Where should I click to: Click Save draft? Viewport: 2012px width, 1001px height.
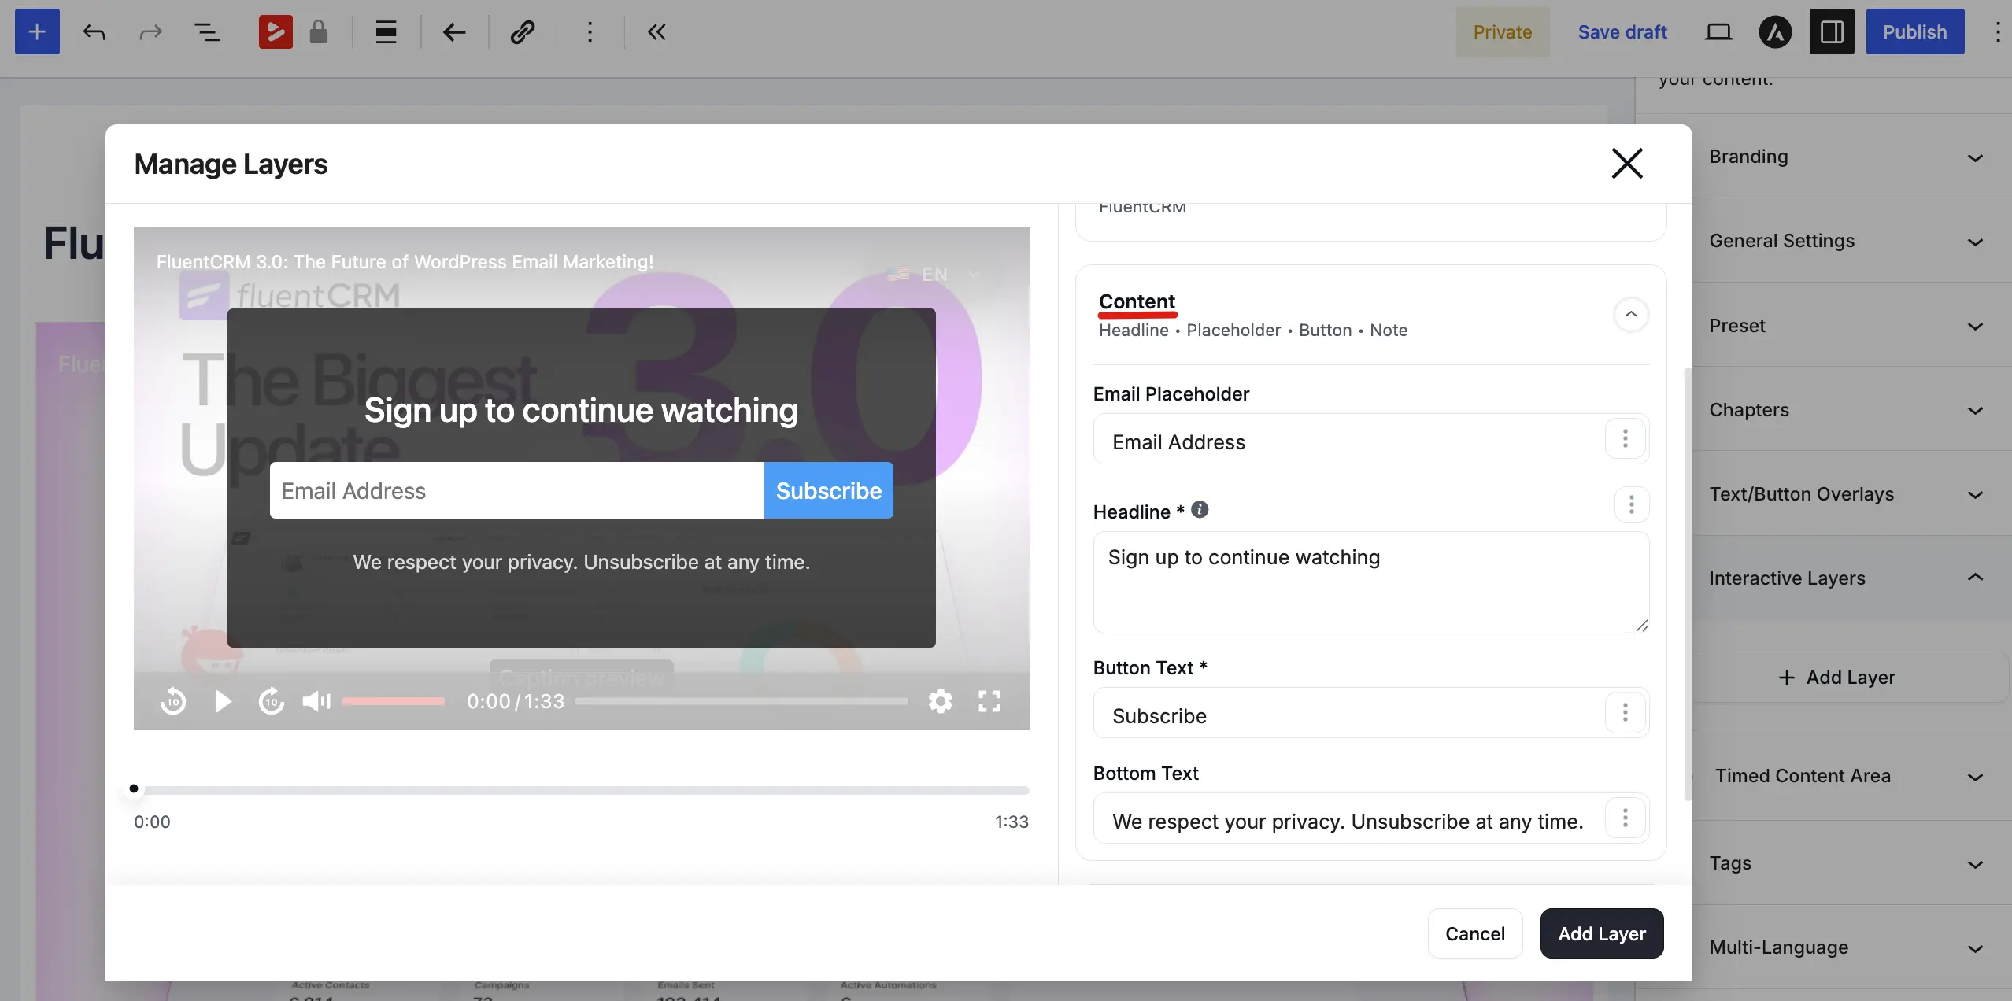coord(1622,31)
